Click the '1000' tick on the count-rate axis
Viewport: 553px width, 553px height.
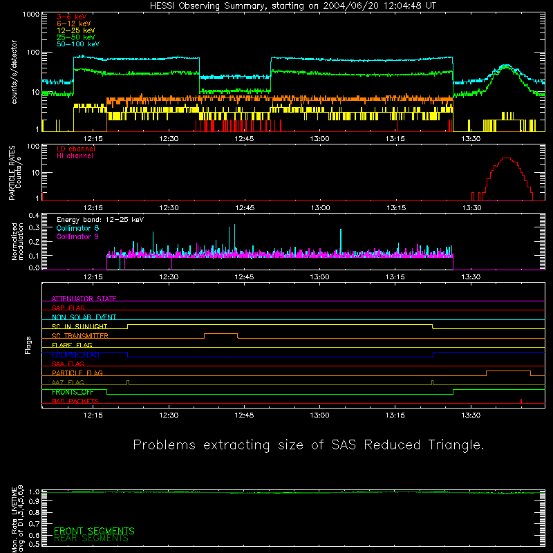31,15
